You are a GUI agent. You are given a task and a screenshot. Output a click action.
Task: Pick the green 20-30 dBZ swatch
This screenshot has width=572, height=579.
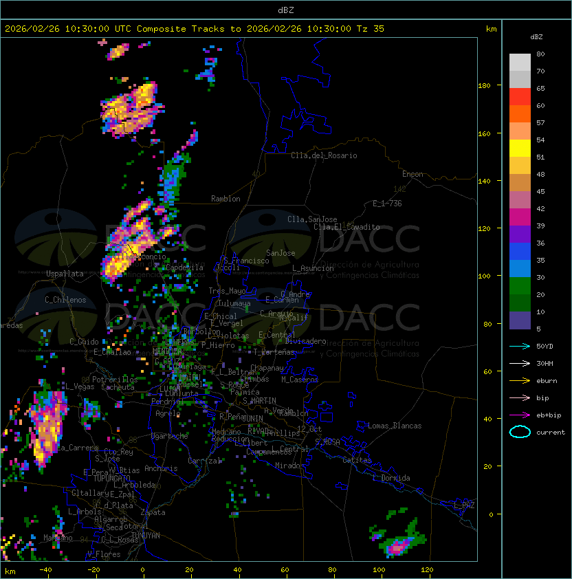[520, 286]
